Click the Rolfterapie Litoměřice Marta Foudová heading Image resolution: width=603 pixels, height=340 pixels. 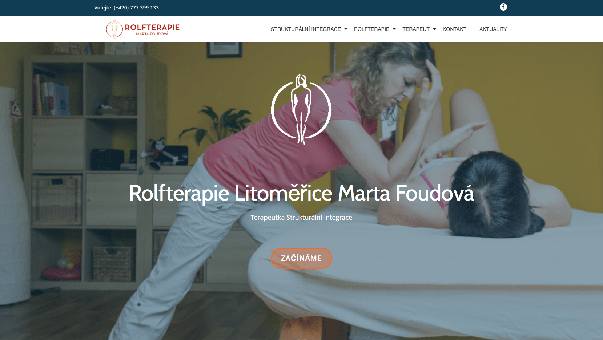point(301,193)
